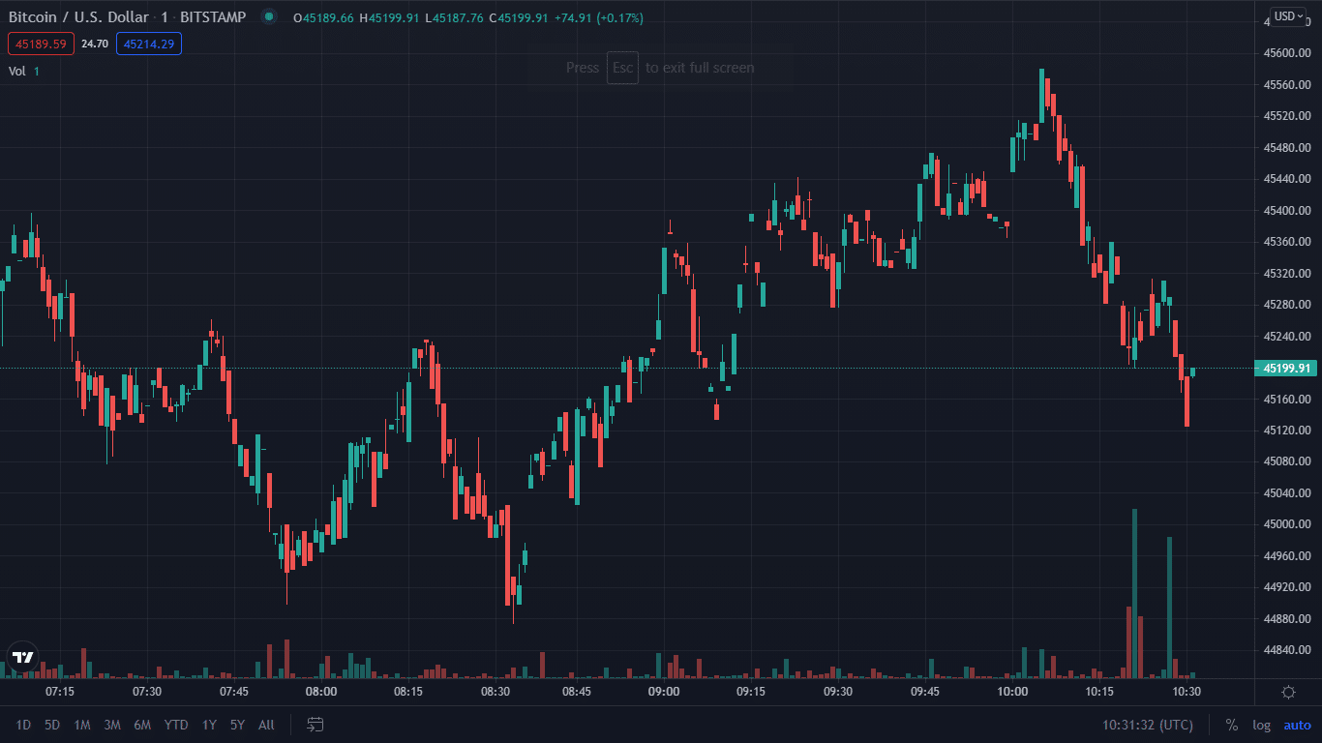Click the green market status dot icon
Viewport: 1322px width, 743px height.
click(x=269, y=17)
